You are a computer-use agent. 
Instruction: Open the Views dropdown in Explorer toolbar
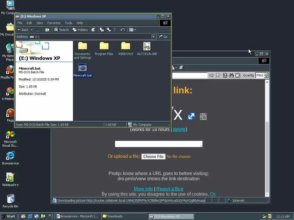(x=132, y=30)
